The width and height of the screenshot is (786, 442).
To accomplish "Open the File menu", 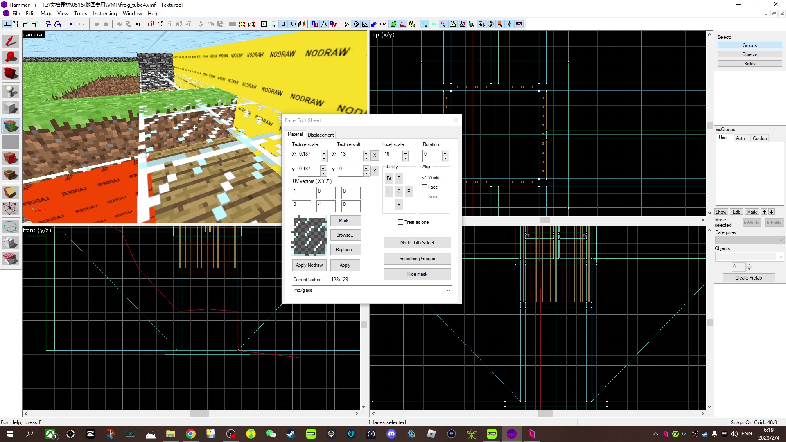I will click(x=16, y=14).
